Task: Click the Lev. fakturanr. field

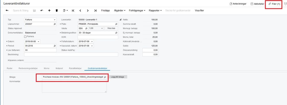Action: [x=40, y=50]
